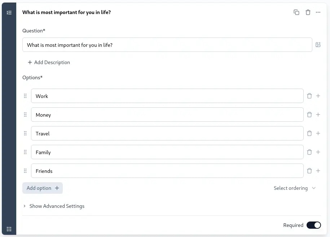
Task: Delete the "Travel" option
Action: tap(309, 133)
